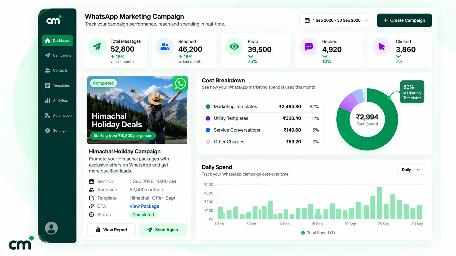The image size is (456, 256).
Task: Select Templates in the sidebar
Action: click(x=58, y=85)
